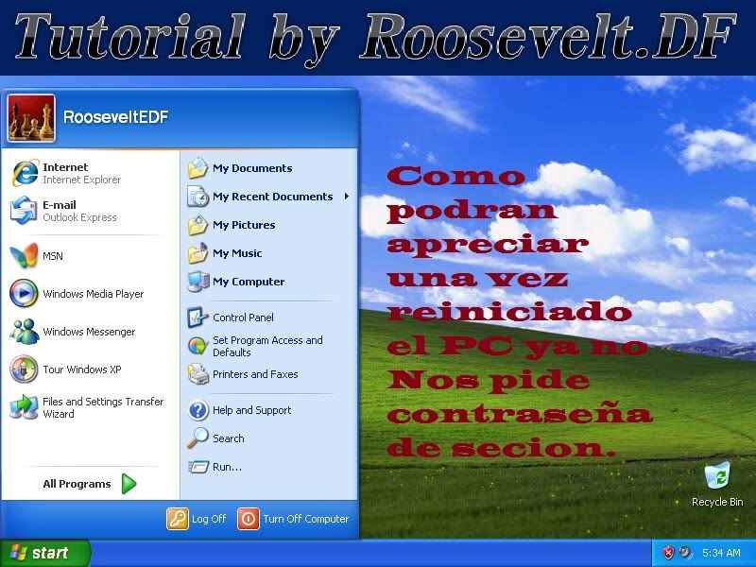Image resolution: width=756 pixels, height=567 pixels.
Task: Open My Pictures folder icon
Action: tap(198, 225)
